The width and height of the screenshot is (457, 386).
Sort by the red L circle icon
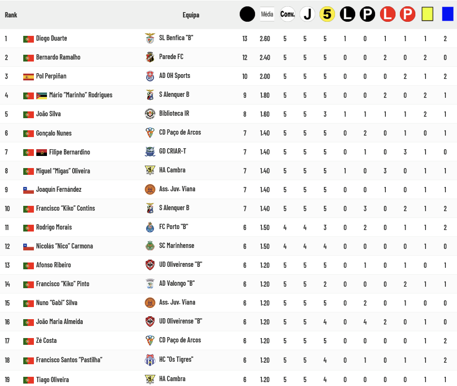[387, 14]
